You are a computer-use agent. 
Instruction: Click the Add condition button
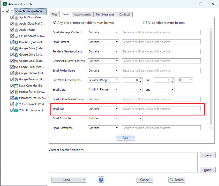click(125, 137)
